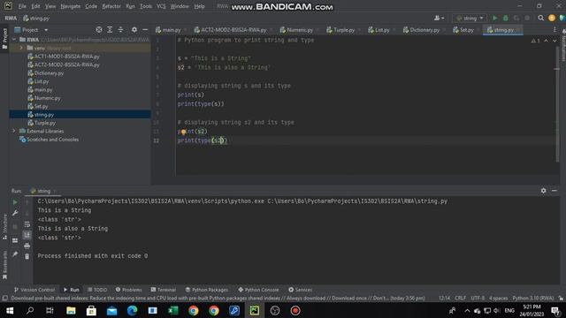The height and width of the screenshot is (318, 566).
Task: Open the string run configuration dropdown
Action: pyautogui.click(x=470, y=18)
